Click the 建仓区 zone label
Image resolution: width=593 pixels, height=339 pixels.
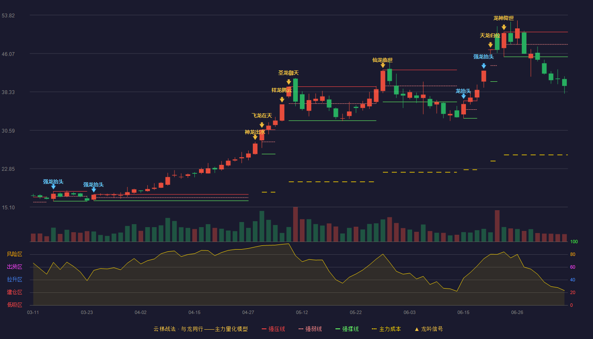(15, 292)
